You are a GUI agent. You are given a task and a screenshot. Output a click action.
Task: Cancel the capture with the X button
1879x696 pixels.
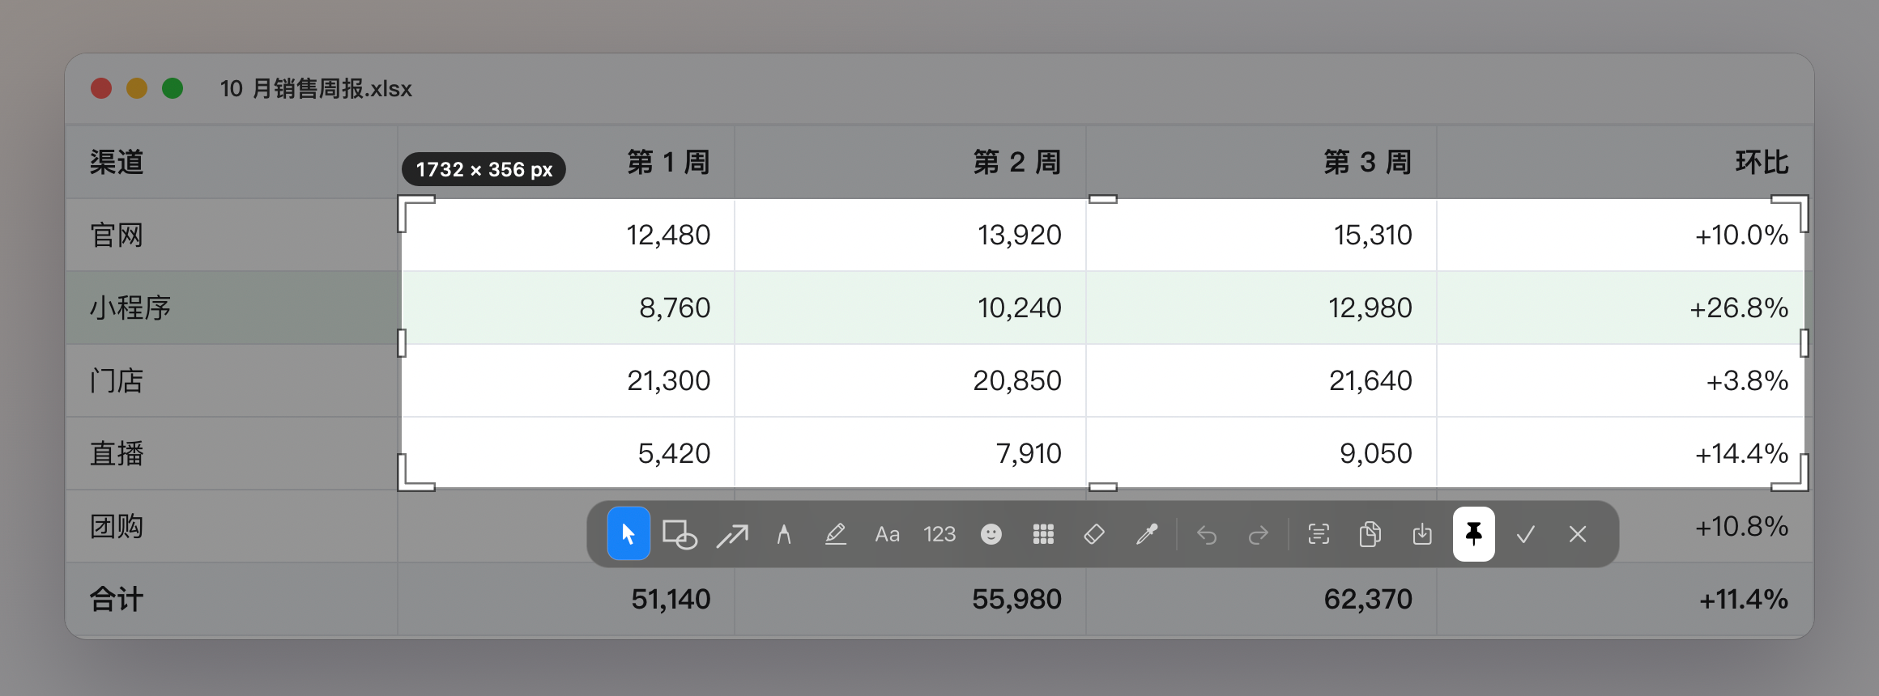1578,534
